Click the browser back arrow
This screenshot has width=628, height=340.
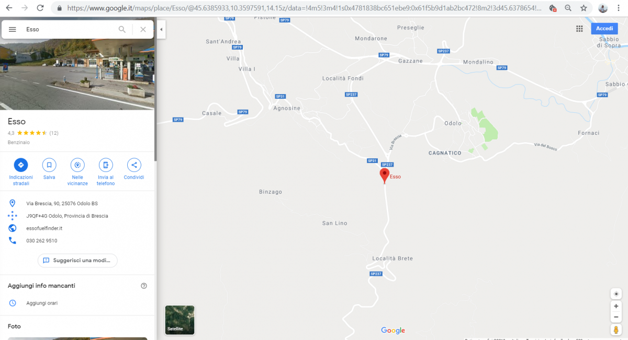point(9,8)
